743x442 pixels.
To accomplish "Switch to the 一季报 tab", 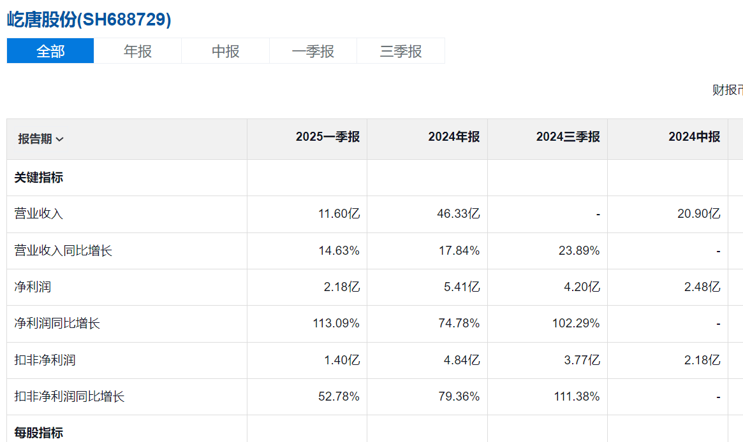I will point(313,51).
